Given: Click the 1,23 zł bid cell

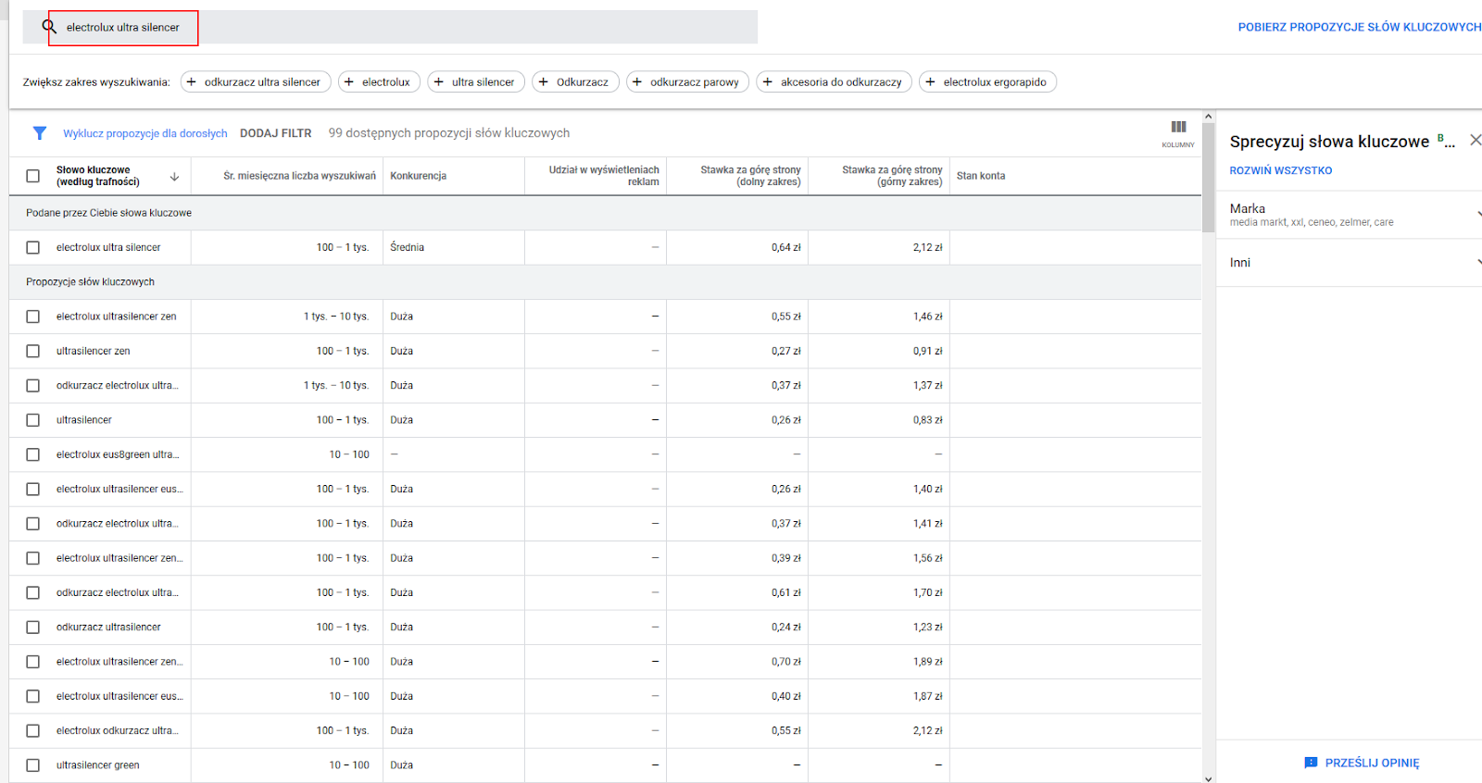Looking at the screenshot, I should 928,627.
